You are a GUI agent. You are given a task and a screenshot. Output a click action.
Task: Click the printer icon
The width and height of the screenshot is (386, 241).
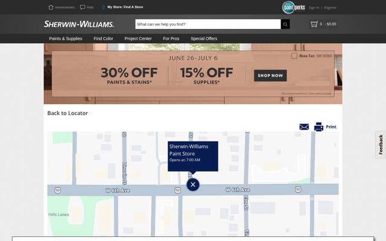pos(318,127)
